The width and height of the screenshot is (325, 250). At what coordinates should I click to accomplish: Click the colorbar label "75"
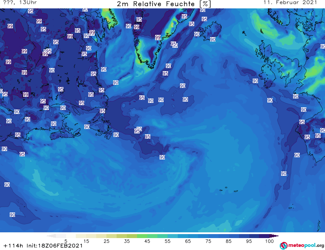tap(208, 241)
